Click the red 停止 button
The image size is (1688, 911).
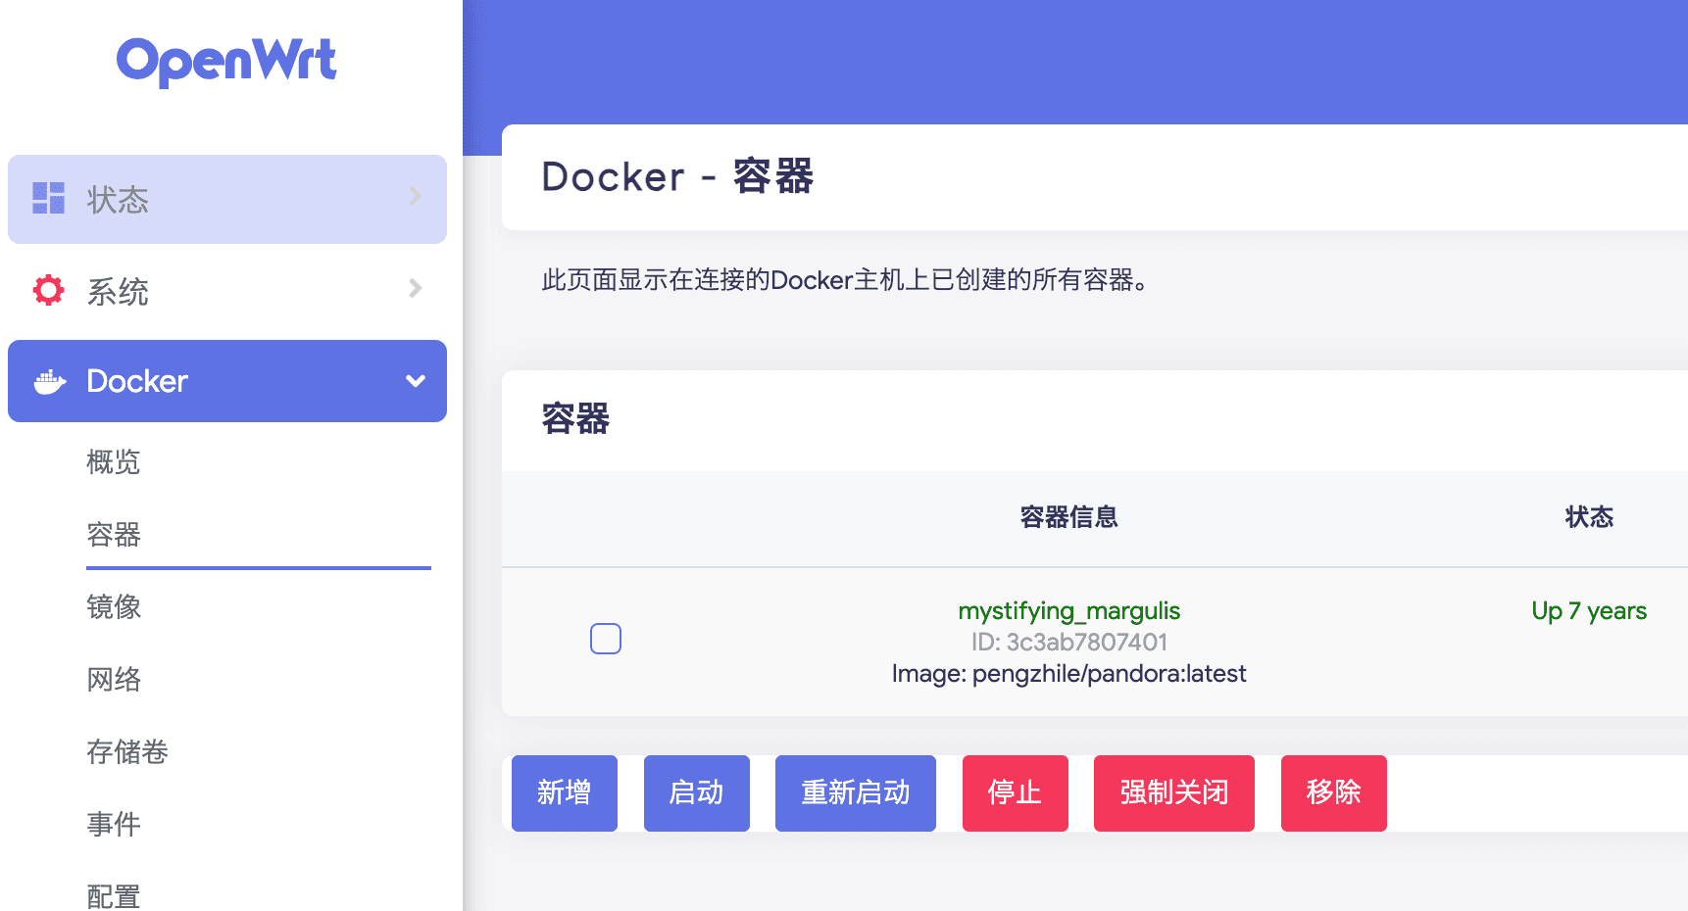click(x=1016, y=793)
